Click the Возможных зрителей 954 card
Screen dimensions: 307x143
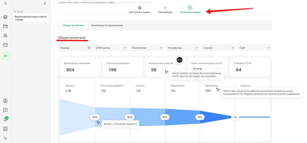point(80,67)
